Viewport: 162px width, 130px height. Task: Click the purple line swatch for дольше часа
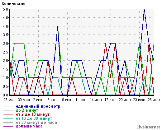(x=8, y=126)
